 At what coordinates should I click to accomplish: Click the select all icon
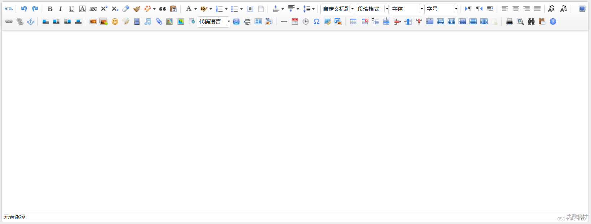[250, 9]
